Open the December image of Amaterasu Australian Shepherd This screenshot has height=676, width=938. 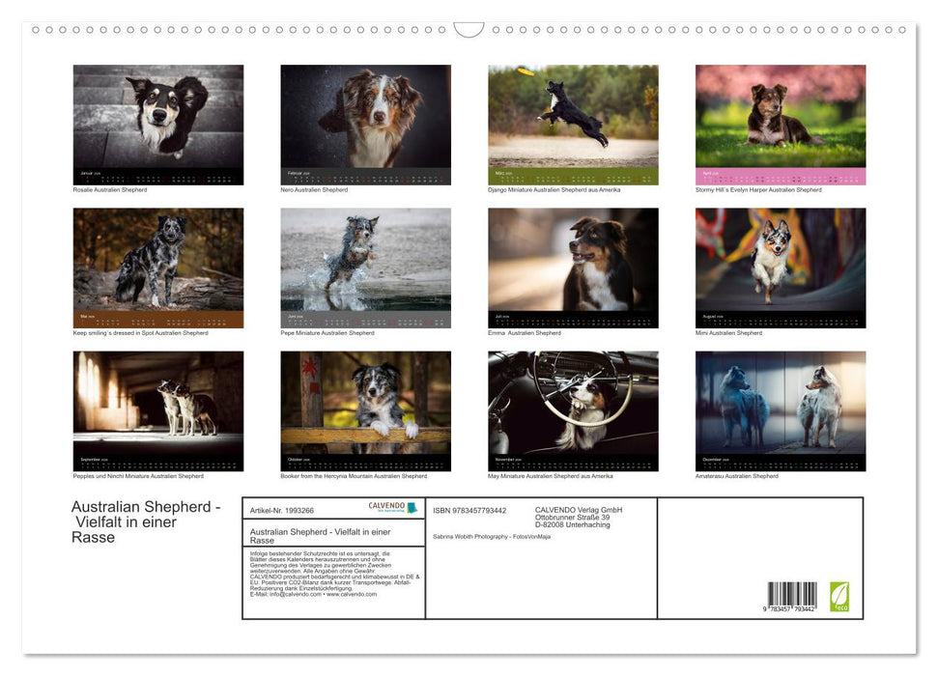click(781, 409)
